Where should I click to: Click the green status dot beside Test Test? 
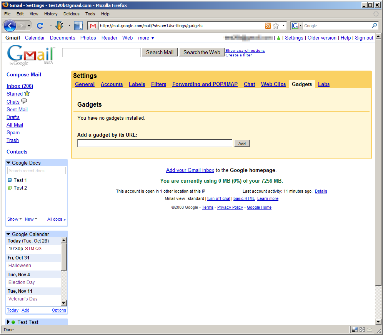(13, 322)
